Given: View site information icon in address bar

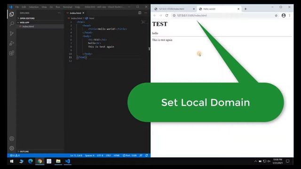Looking at the screenshot, I should pyautogui.click(x=174, y=15).
